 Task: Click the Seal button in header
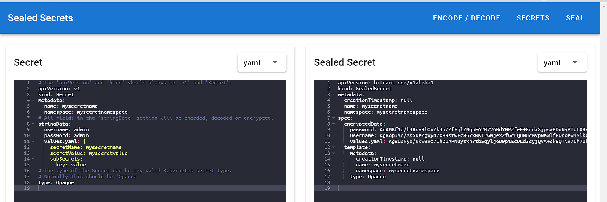point(575,18)
